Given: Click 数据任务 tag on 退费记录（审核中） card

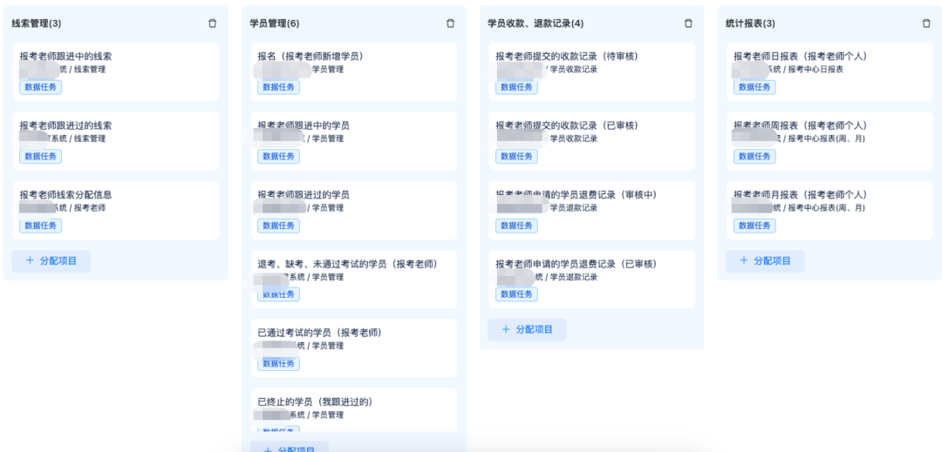Looking at the screenshot, I should [516, 226].
